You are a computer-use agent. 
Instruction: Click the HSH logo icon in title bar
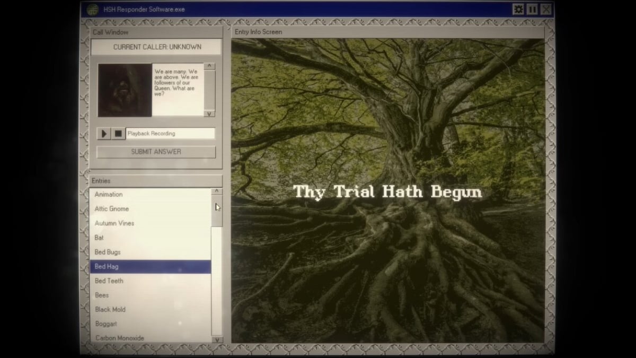pos(93,10)
